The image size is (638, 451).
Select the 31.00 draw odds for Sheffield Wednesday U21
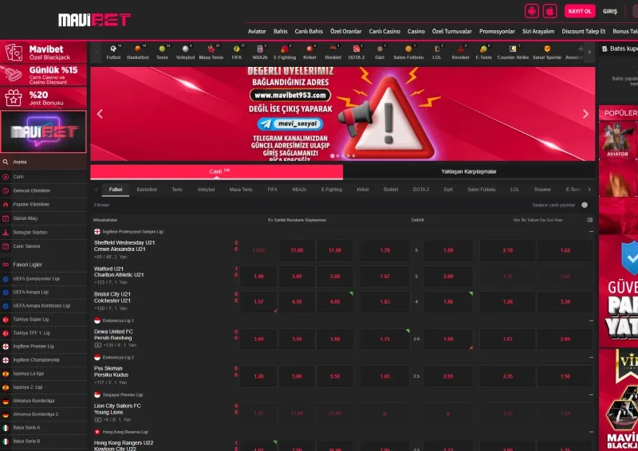[x=297, y=250]
